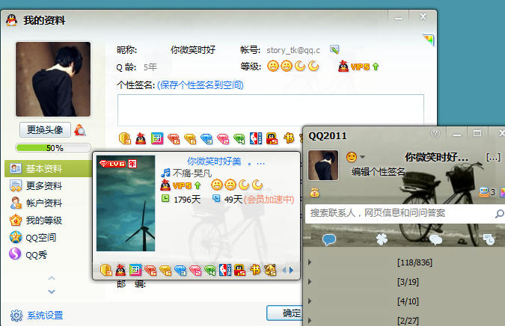
Task: Click red penguin badge in profile window icon row
Action: (x=141, y=139)
